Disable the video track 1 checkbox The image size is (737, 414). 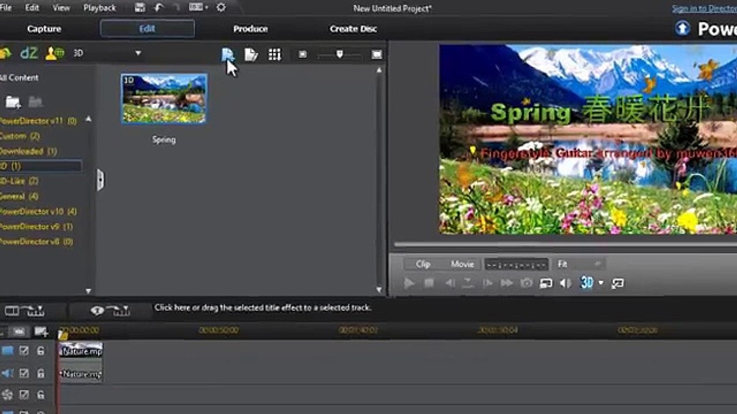(x=24, y=351)
